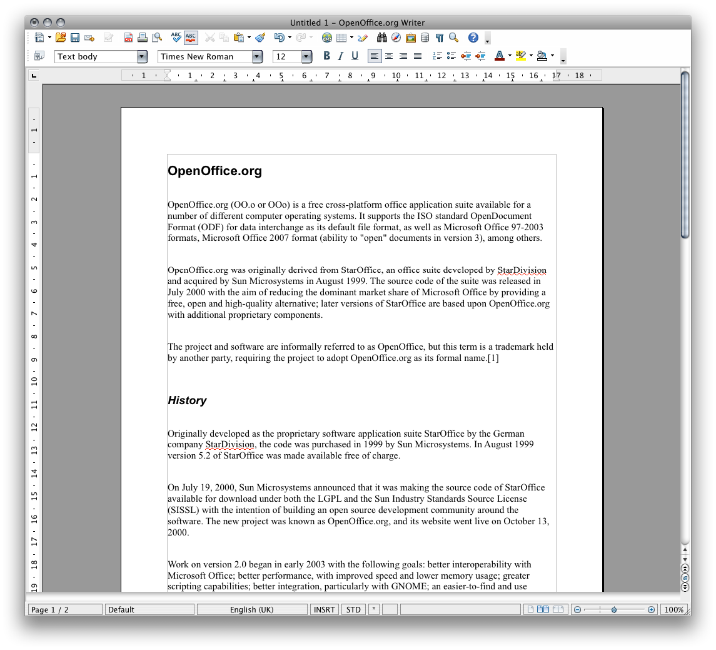This screenshot has height=650, width=716.
Task: Switch to the English (UK) language field
Action: pos(251,609)
